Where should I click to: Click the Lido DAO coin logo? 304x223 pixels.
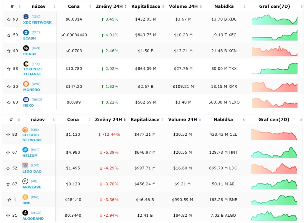(25, 165)
